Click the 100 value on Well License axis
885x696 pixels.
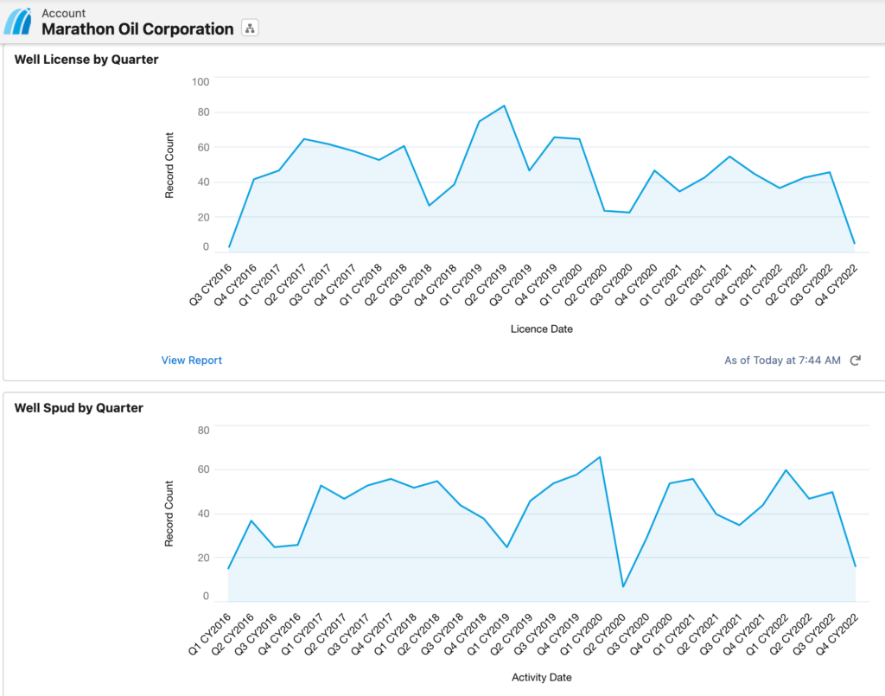coord(201,82)
